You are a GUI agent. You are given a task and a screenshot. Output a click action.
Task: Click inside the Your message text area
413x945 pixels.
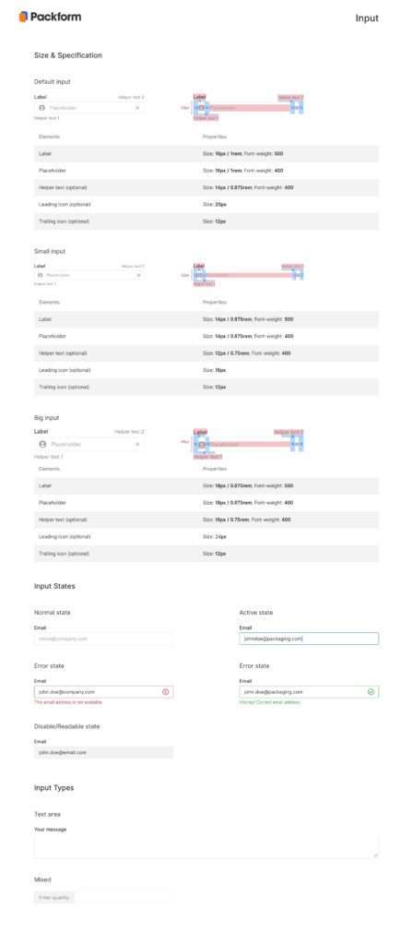click(x=206, y=845)
